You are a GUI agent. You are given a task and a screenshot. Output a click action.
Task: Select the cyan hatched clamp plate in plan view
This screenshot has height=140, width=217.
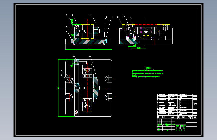[x=96, y=88]
